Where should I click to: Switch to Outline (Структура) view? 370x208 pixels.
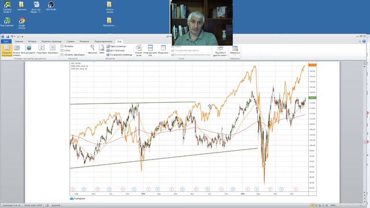[42, 50]
